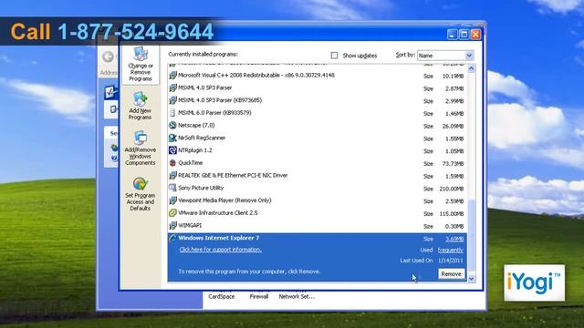Select the Viewpoint Media Player icon
The height and width of the screenshot is (328, 584).
172,200
